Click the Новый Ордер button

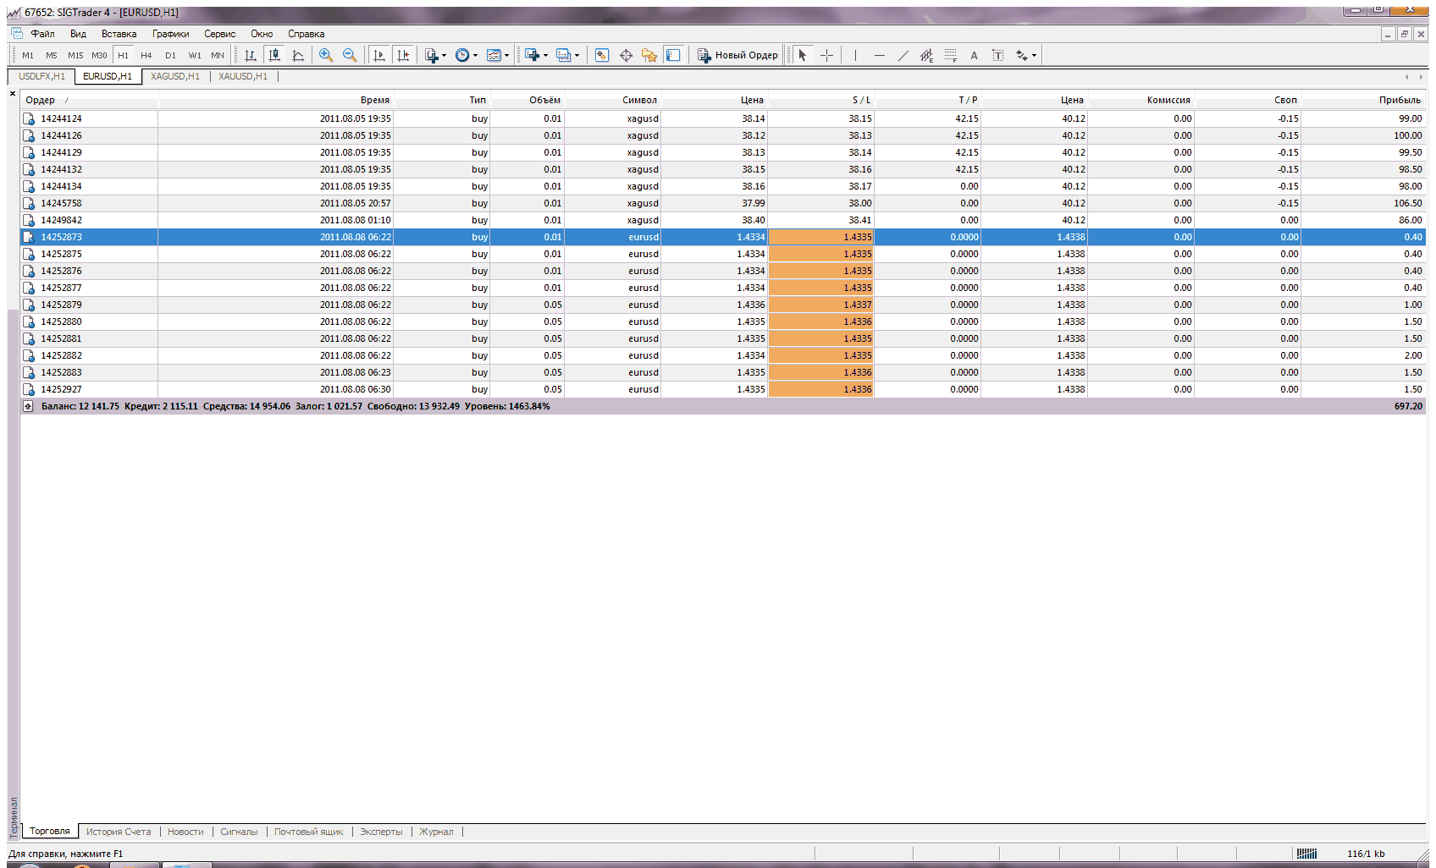coord(737,55)
